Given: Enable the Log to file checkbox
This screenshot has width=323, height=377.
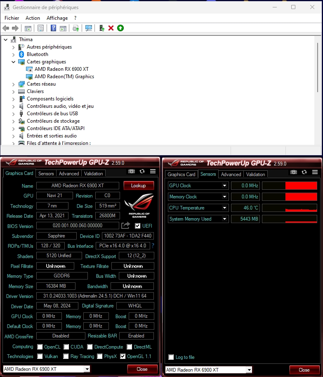Looking at the screenshot, I should click(x=171, y=357).
